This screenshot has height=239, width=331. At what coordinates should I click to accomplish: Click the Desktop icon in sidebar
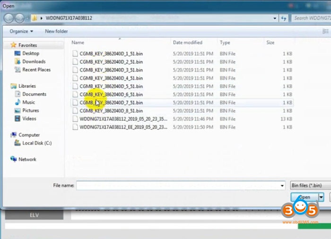[x=17, y=53]
